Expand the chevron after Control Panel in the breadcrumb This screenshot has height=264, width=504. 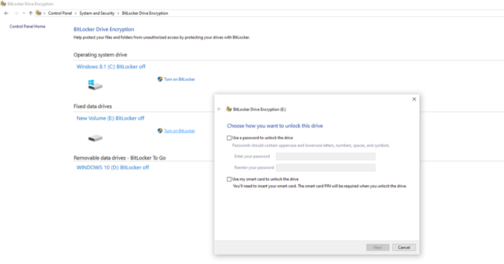point(76,13)
